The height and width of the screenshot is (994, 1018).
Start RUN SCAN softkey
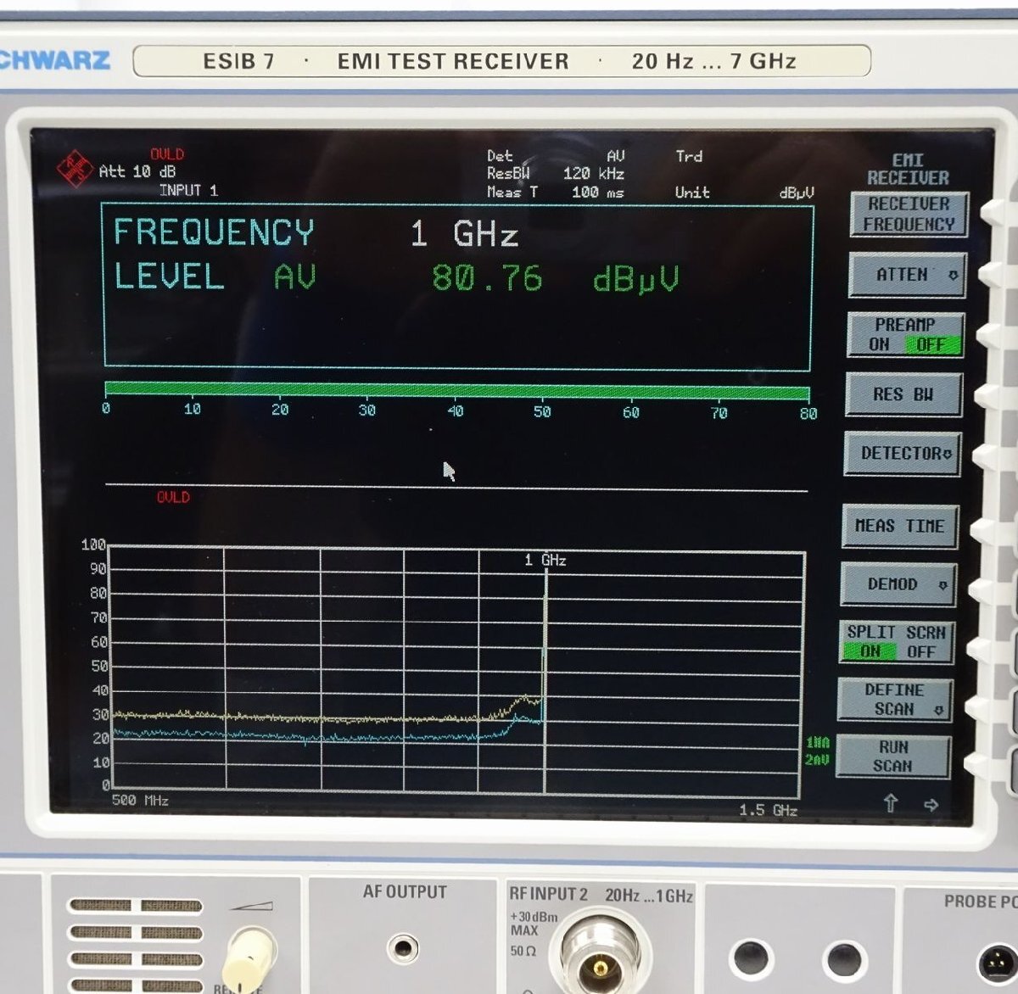tap(892, 757)
